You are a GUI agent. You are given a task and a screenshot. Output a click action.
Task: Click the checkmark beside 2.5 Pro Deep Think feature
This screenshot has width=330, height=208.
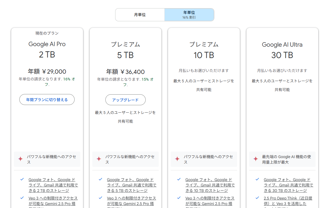[x=257, y=198]
